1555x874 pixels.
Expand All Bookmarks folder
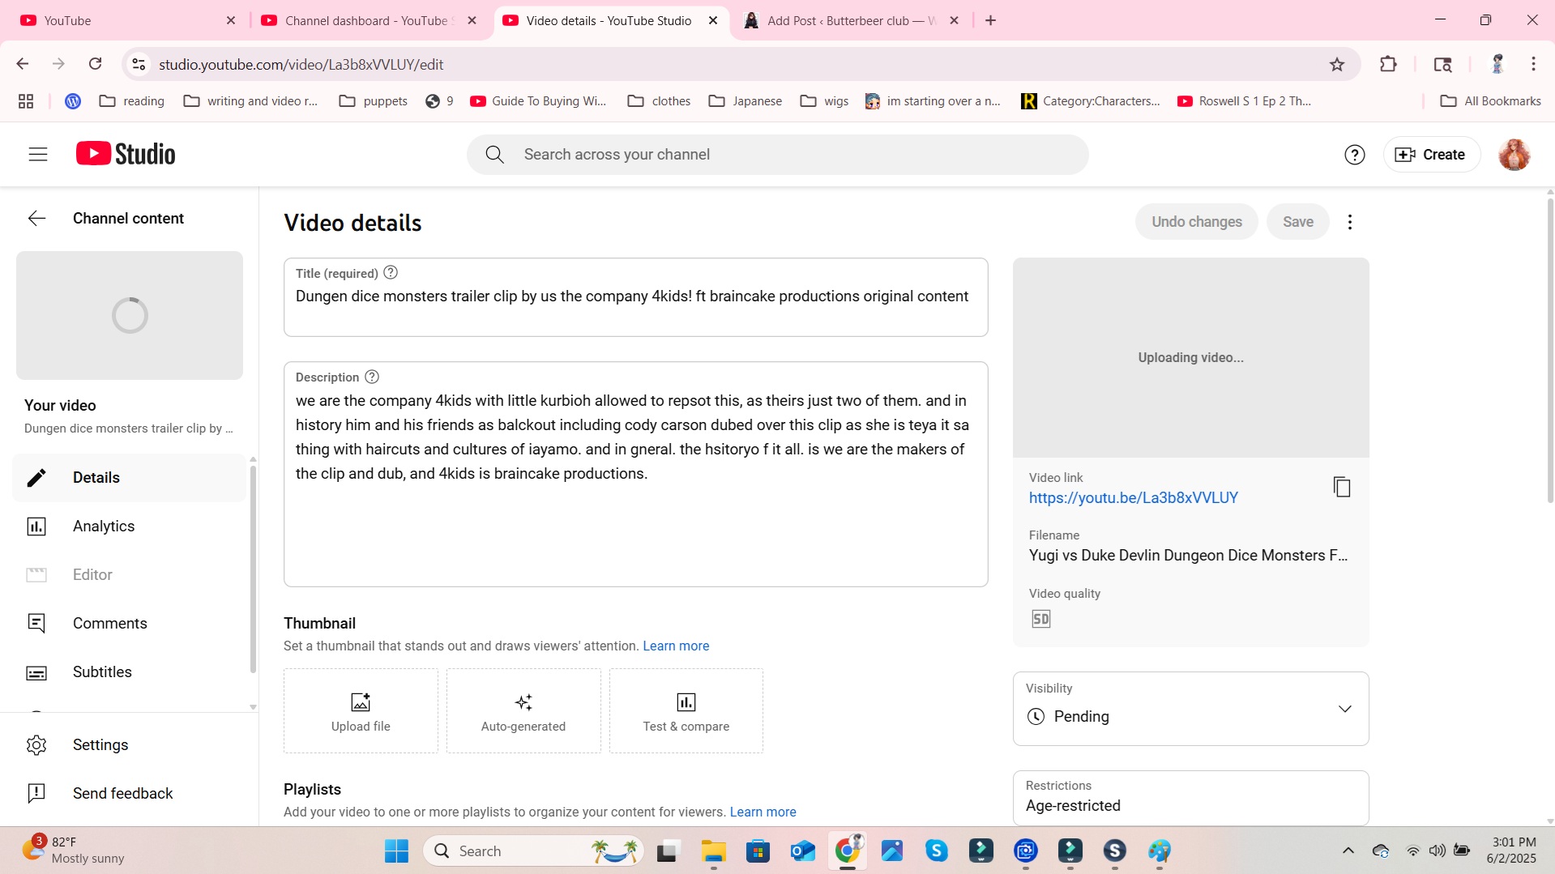pos(1490,101)
